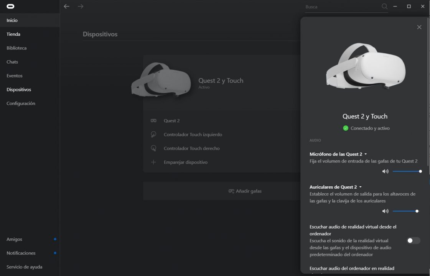The height and width of the screenshot is (276, 430).
Task: Open the Micrófono de las Quest 2 dropdown
Action: coord(365,154)
